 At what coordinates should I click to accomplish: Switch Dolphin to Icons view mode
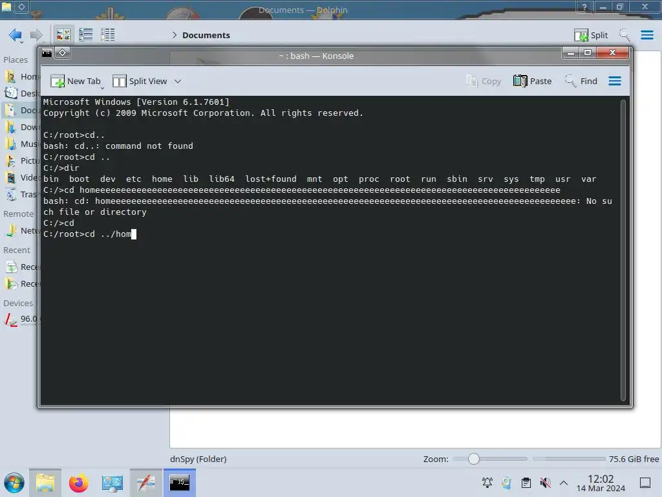point(63,35)
